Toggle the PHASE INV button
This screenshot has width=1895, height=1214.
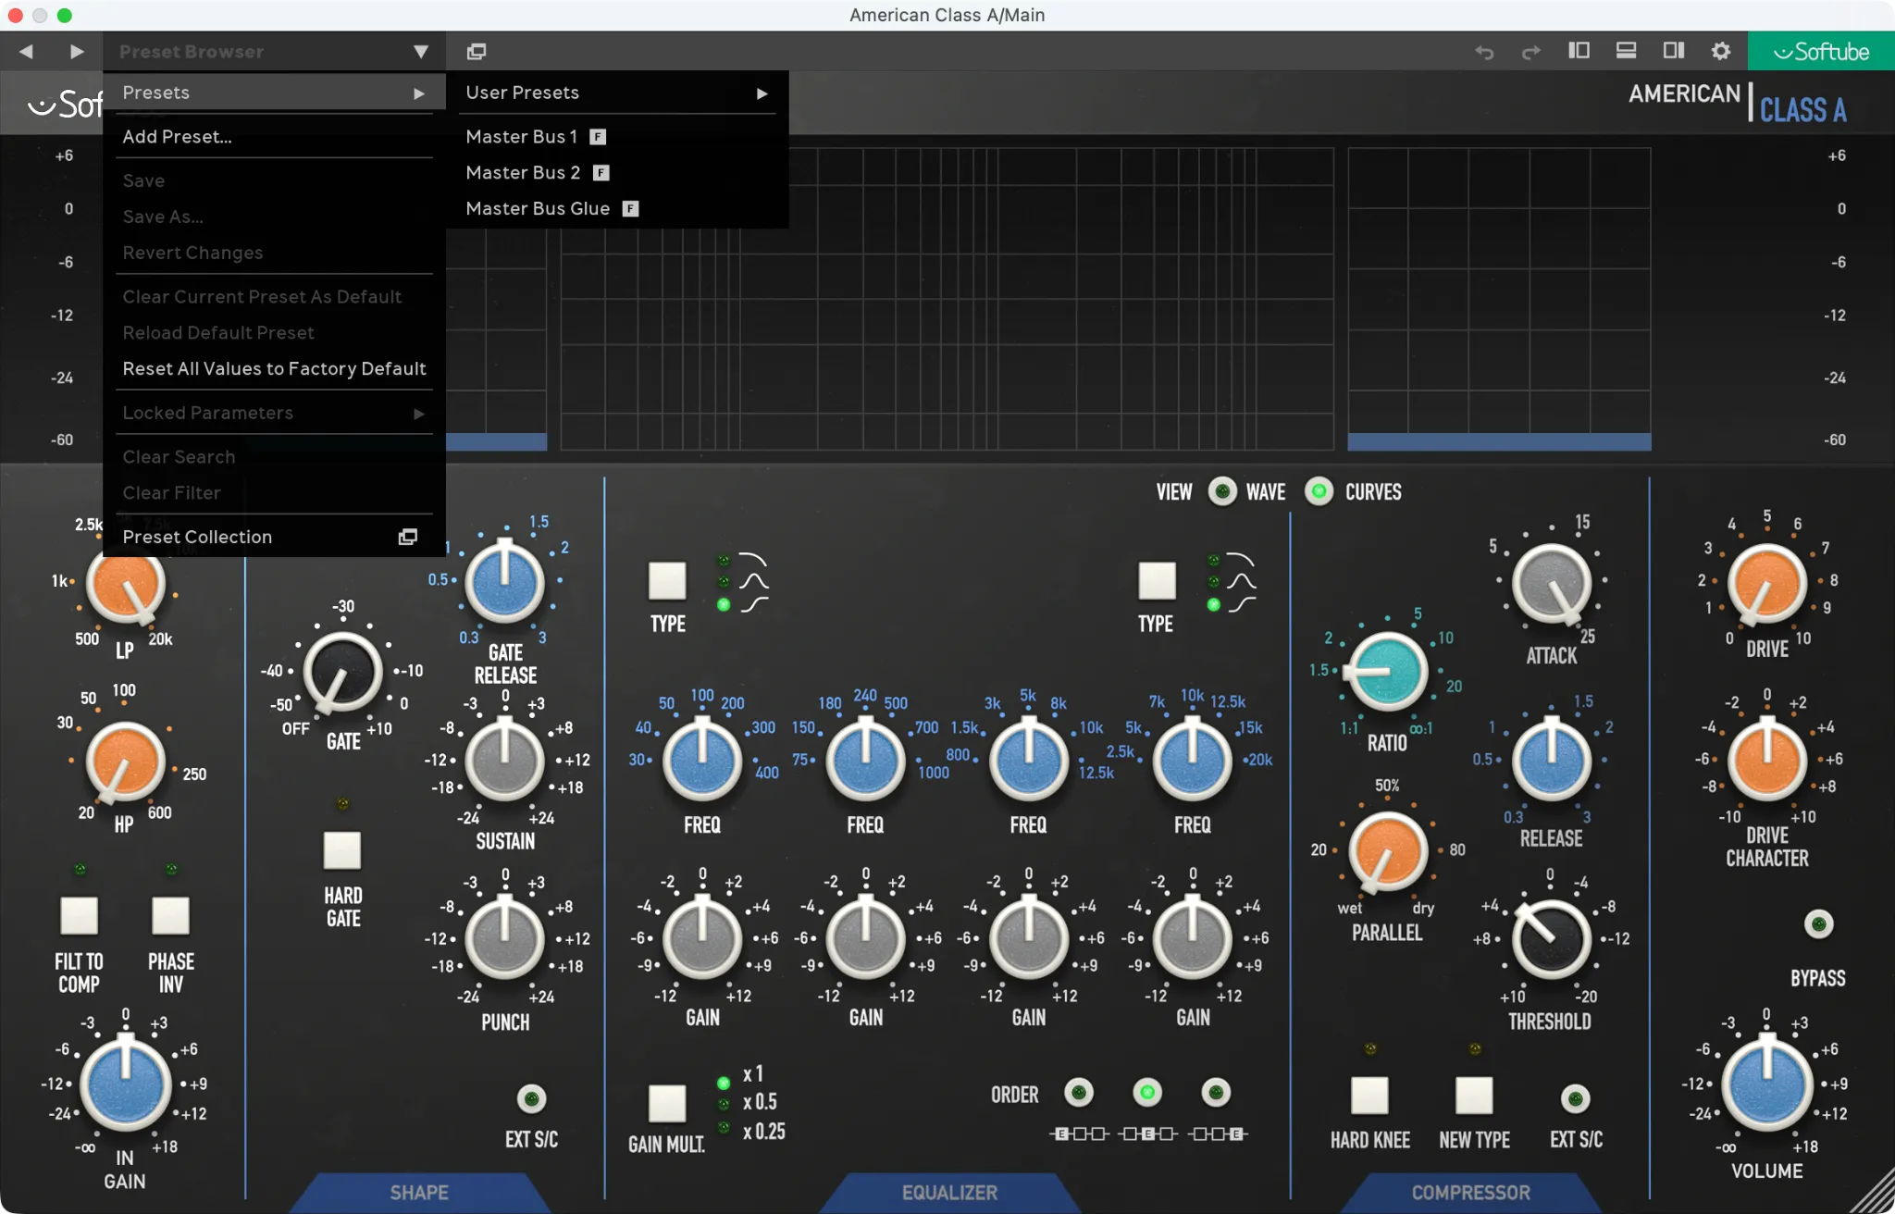[170, 916]
